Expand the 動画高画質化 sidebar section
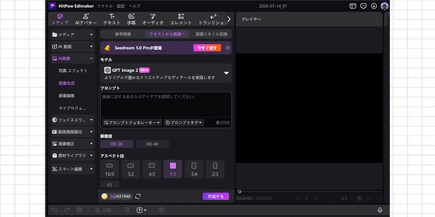Viewport: 435px width, 217px height. coord(73,132)
